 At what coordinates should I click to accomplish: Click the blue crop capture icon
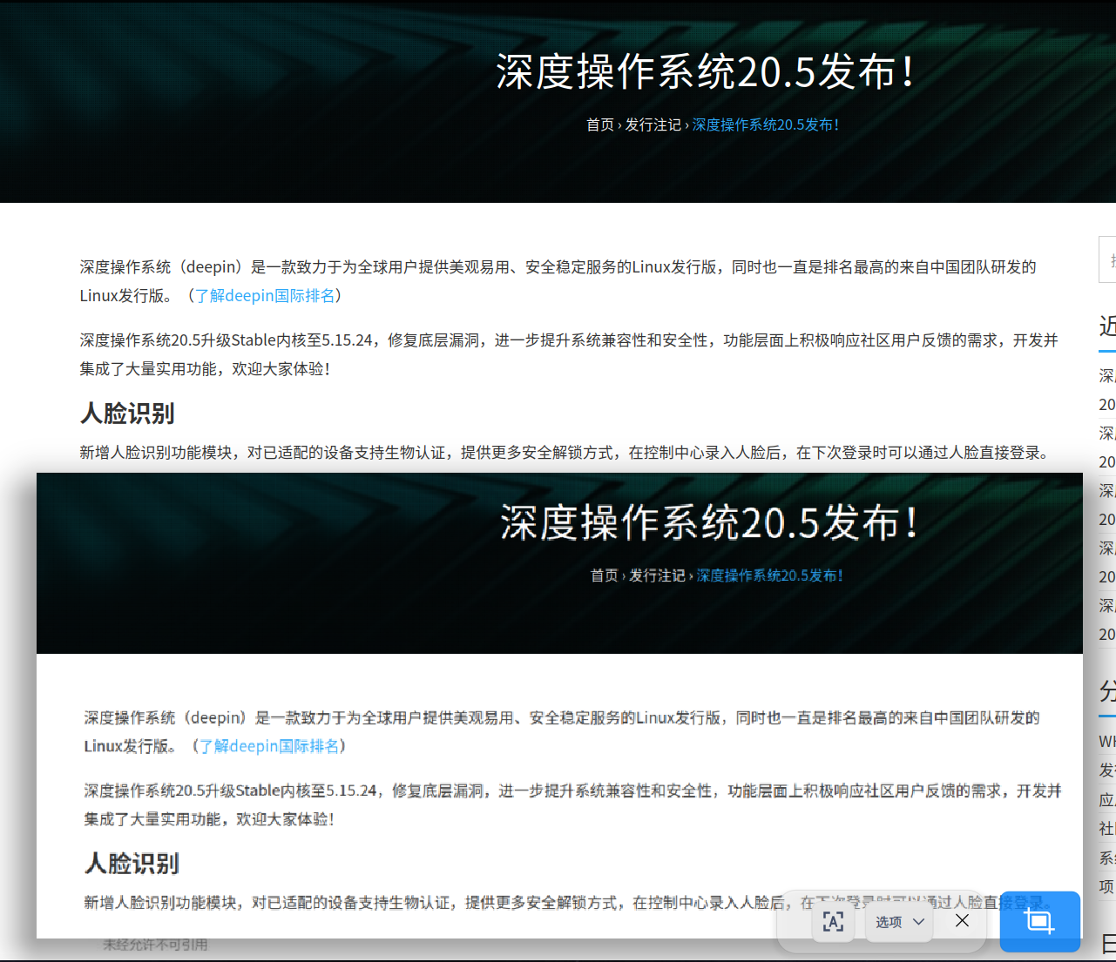coord(1040,921)
